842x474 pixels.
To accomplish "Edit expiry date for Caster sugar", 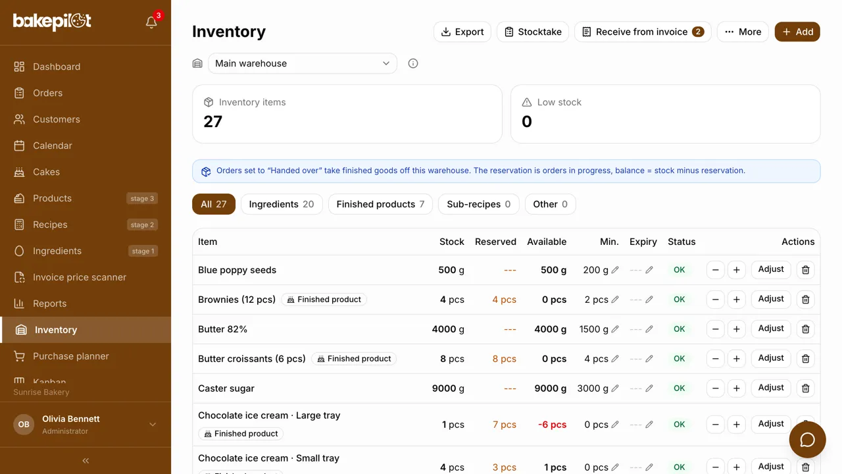I will pos(649,388).
